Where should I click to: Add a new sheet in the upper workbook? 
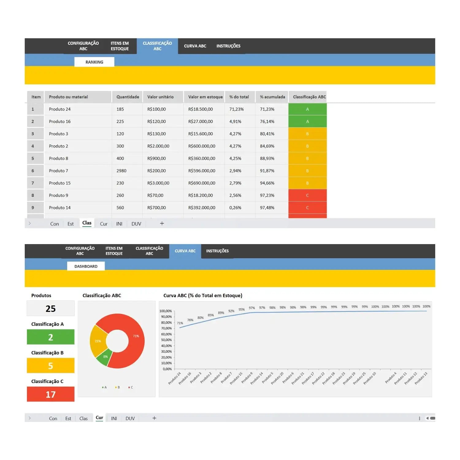point(162,224)
